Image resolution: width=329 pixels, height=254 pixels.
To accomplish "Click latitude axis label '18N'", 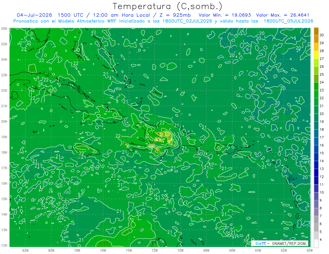I will pyautogui.click(x=4, y=152).
